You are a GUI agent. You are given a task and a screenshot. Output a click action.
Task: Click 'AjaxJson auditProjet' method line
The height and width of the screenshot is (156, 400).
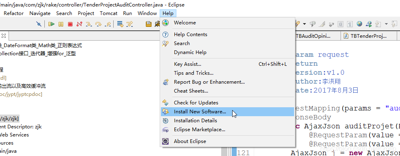348,126
